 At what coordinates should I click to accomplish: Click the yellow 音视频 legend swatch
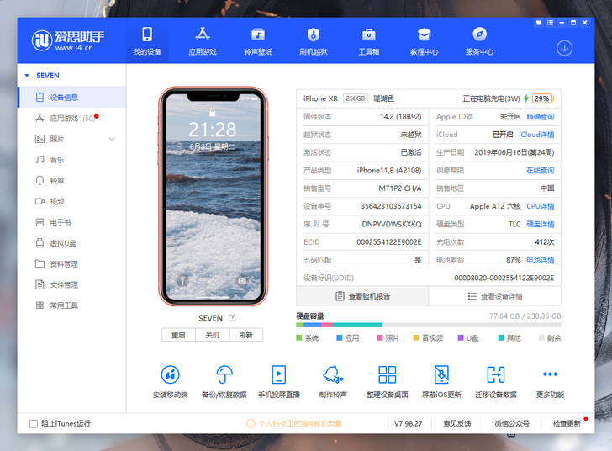tap(416, 337)
